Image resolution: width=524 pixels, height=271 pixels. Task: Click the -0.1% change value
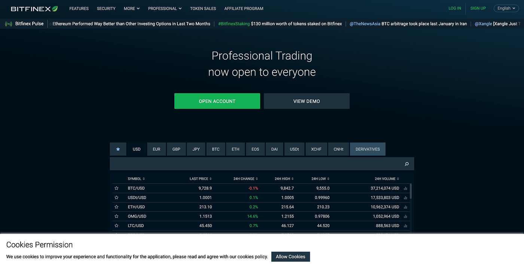[253, 188]
